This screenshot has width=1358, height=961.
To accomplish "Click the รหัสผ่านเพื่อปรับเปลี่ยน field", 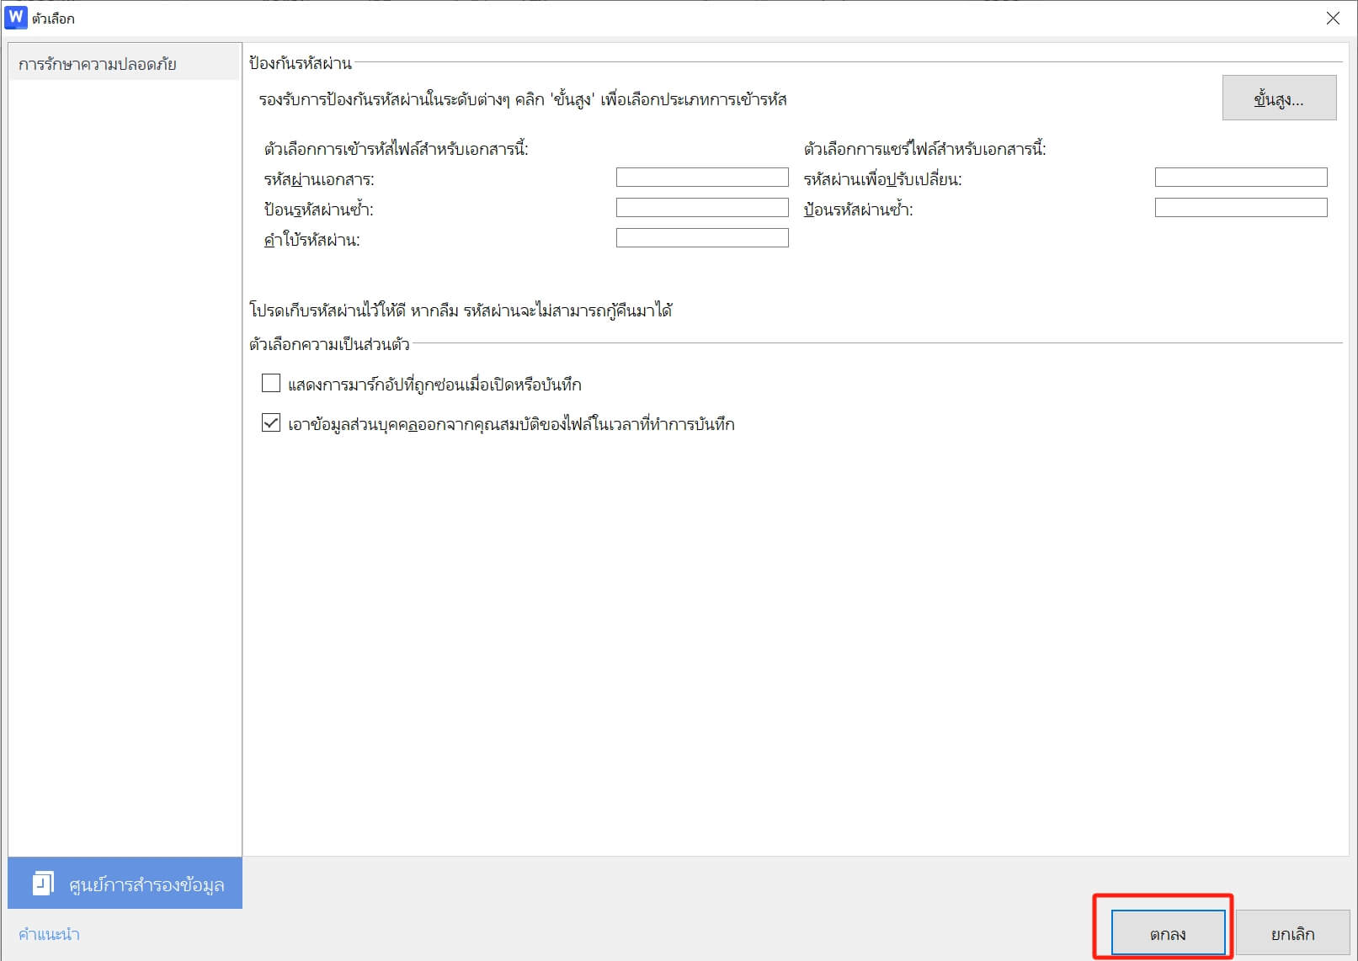I will click(1240, 177).
